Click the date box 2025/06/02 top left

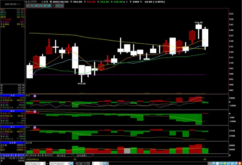12,4
